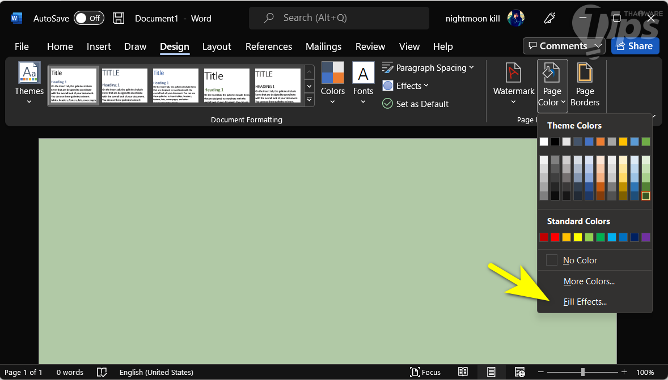Pick orange in Theme Colors top row
The image size is (668, 380).
(601, 142)
